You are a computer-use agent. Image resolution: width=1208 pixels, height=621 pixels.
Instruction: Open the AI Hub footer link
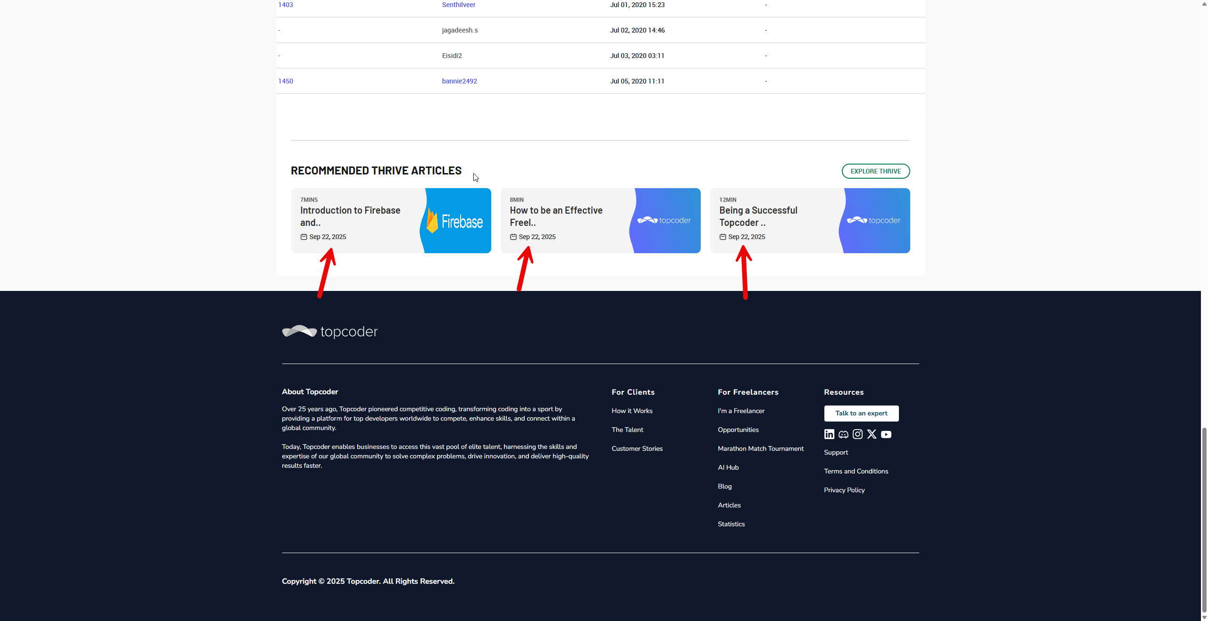pyautogui.click(x=728, y=467)
